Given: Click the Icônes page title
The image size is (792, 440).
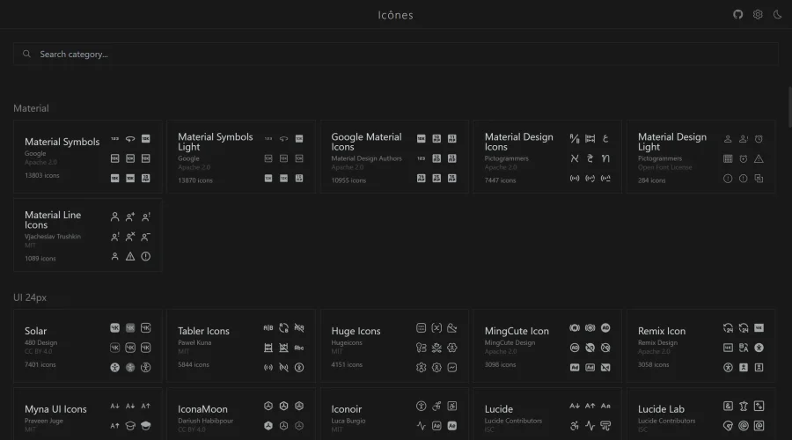Looking at the screenshot, I should (x=395, y=15).
